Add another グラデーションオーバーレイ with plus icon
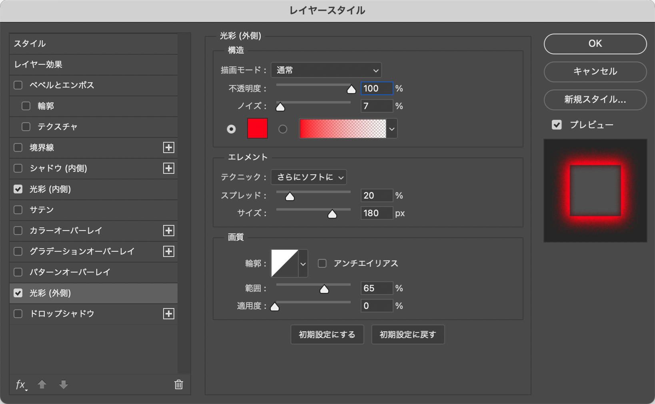The image size is (655, 404). click(169, 251)
